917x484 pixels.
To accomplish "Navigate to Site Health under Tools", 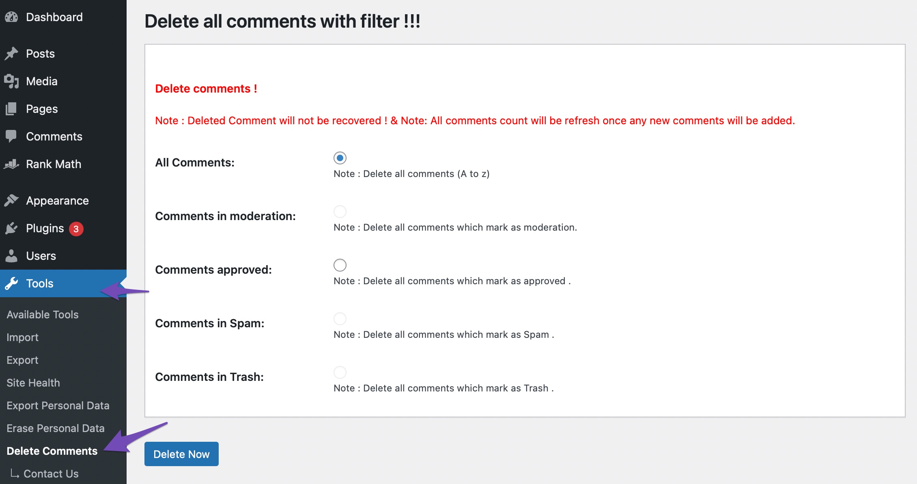I will (x=33, y=383).
